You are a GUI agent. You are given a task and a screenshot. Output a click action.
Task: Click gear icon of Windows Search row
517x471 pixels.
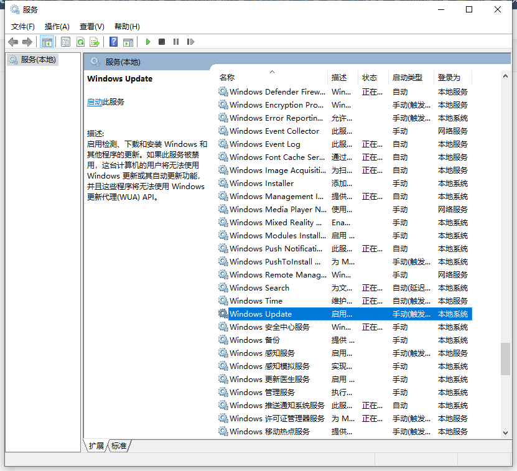point(223,287)
